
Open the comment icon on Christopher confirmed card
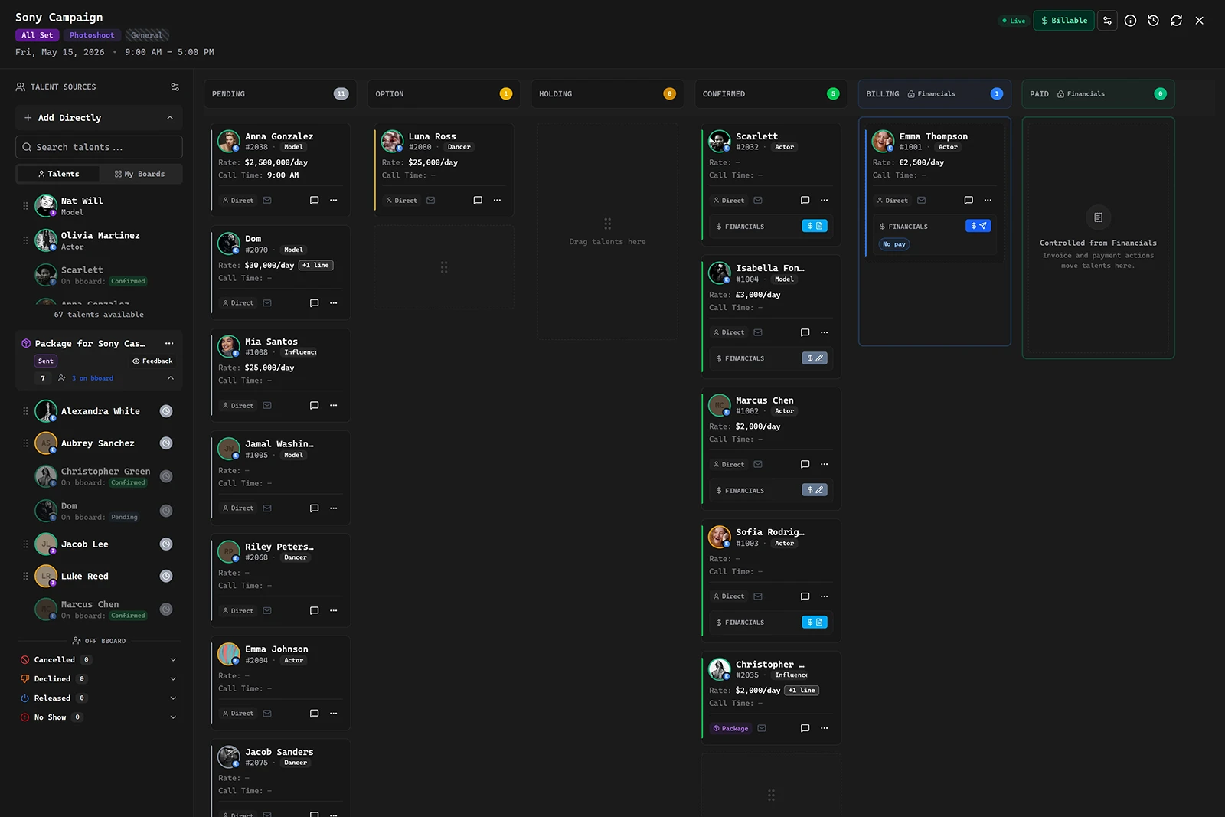805,729
